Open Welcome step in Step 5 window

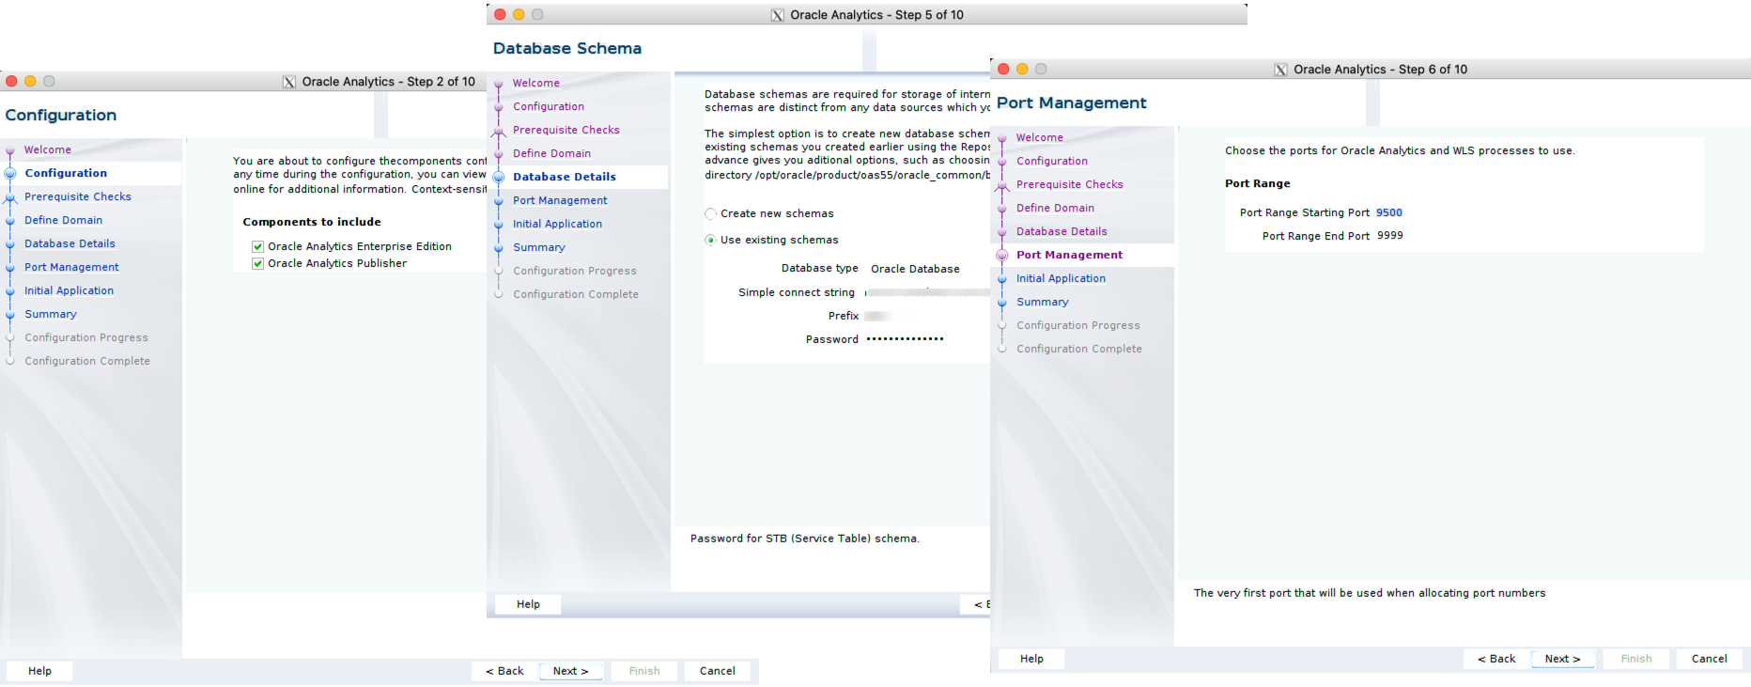click(536, 83)
